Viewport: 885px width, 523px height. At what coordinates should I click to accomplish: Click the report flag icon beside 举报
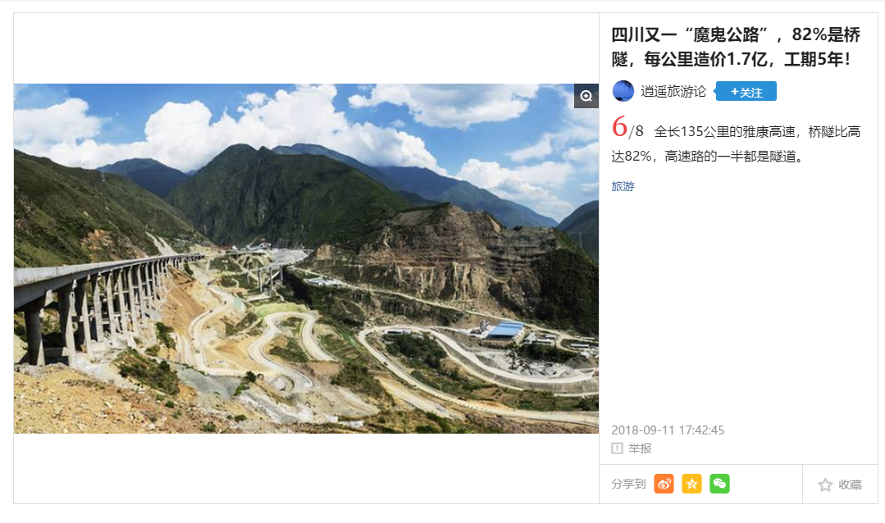pos(617,448)
